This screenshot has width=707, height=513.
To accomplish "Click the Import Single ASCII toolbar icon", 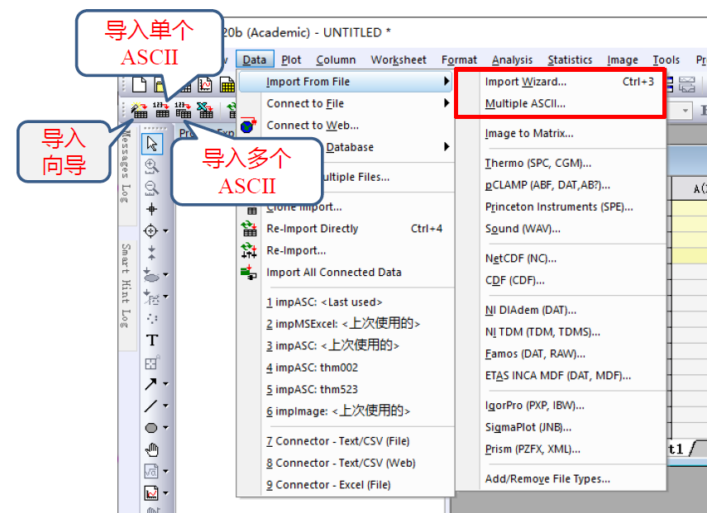I will point(161,109).
